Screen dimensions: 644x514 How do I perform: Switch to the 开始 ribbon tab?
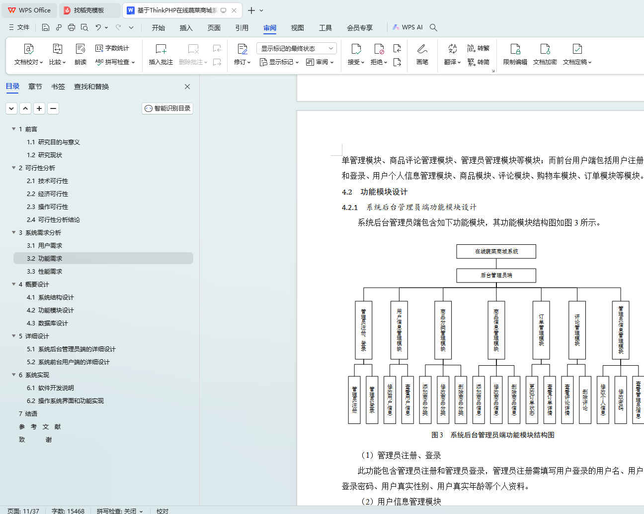[159, 28]
